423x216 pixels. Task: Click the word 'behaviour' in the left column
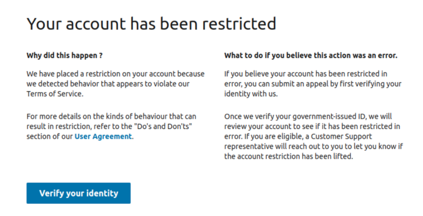click(150, 116)
